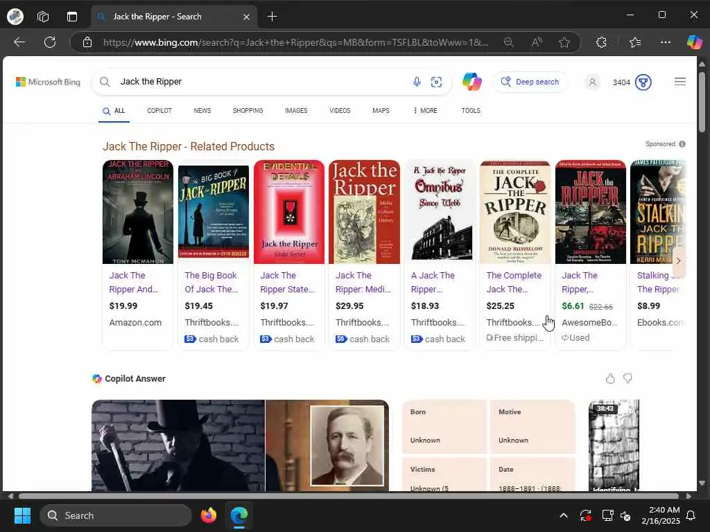Click the Motive Unknown fact card
This screenshot has width=710, height=532.
[x=532, y=427]
